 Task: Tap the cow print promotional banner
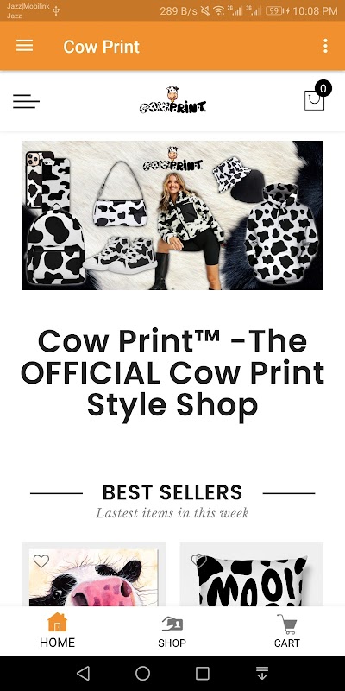pos(172,215)
